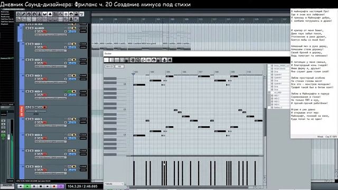
Task: Select MIDI 2 in the editor track list
Action: [277, 99]
